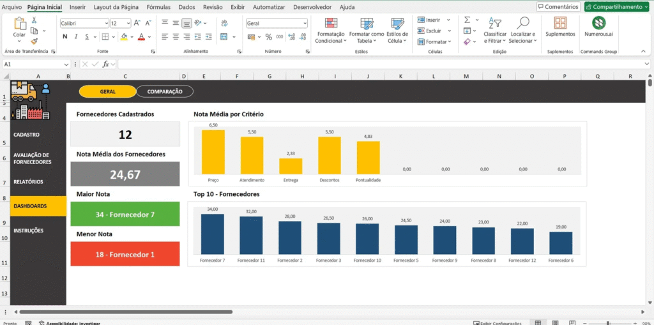
Task: Click the Format Painter brush icon
Action: (34, 41)
